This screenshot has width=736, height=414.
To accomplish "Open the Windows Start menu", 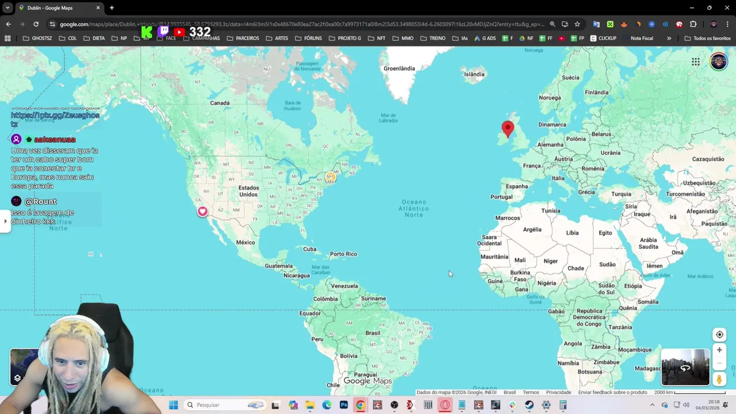I will [173, 405].
